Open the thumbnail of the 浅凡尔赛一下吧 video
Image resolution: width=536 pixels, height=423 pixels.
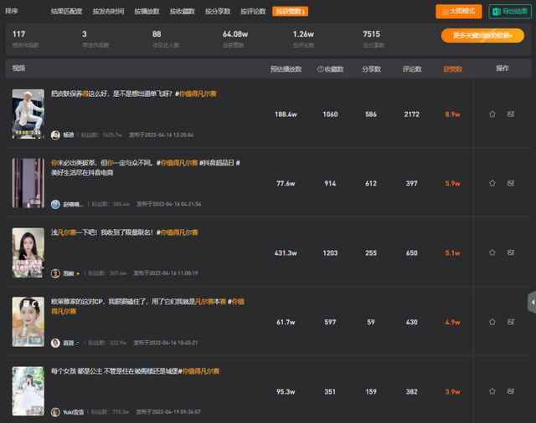coord(28,252)
